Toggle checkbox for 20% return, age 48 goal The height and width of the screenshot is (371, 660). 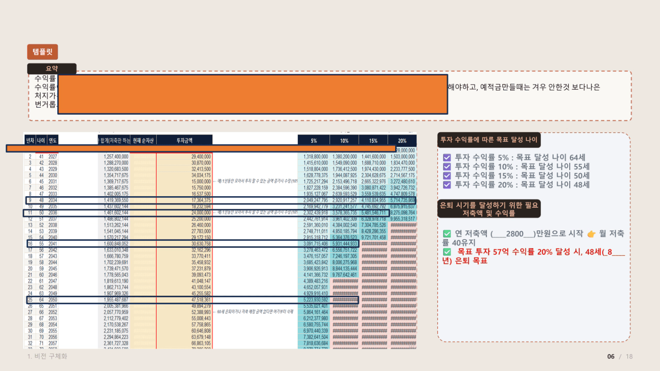click(447, 185)
